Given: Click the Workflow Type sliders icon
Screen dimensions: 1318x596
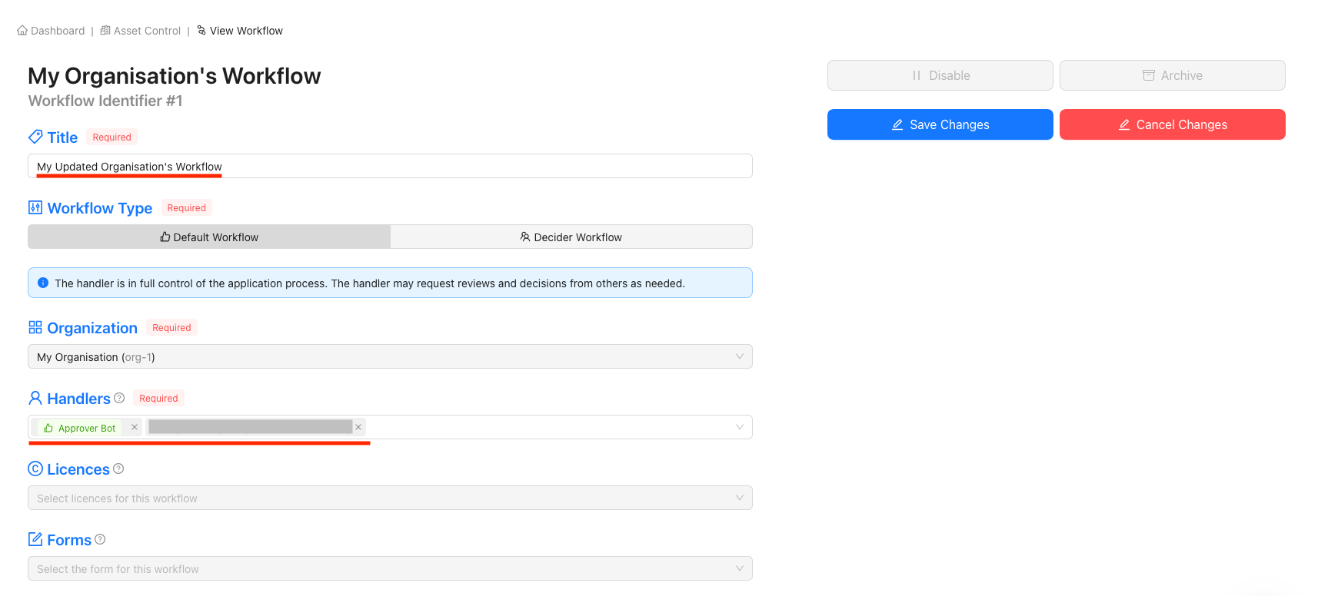Looking at the screenshot, I should [x=35, y=207].
